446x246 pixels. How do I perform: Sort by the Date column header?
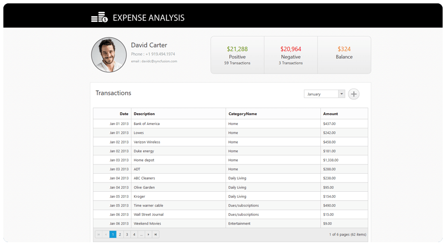pos(112,114)
